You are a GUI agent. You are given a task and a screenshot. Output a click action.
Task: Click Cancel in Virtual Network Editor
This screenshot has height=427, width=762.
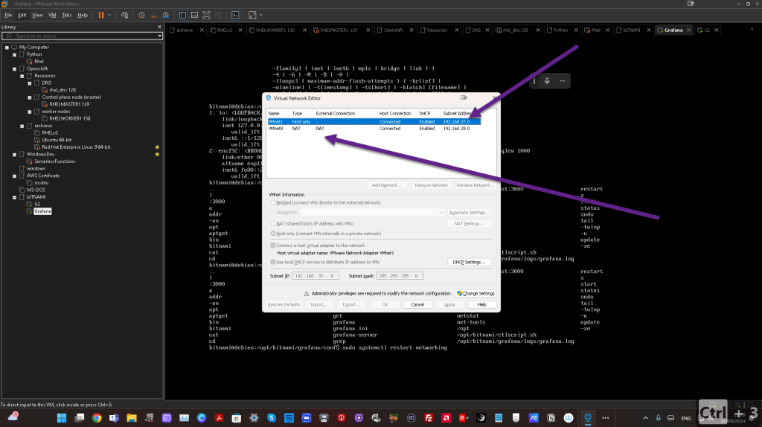(417, 304)
